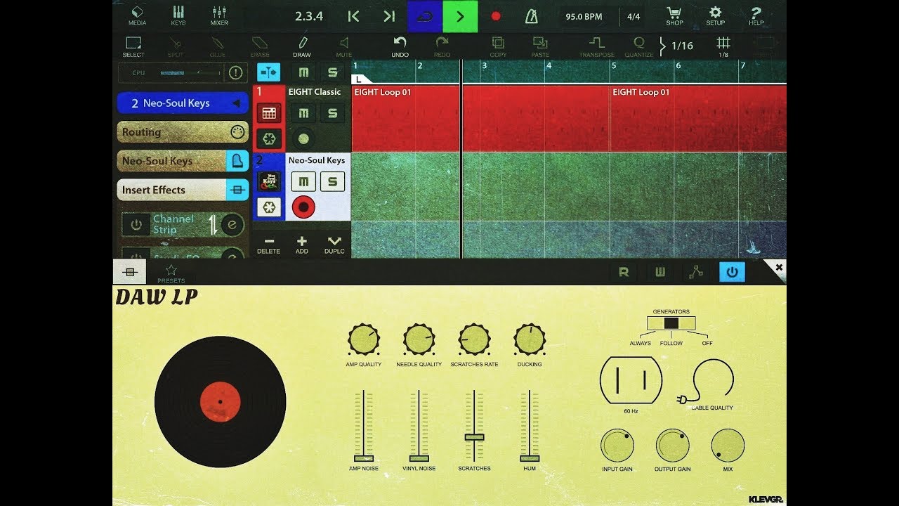The height and width of the screenshot is (506, 899).
Task: Collapse the Insert Effects section
Action: [183, 190]
